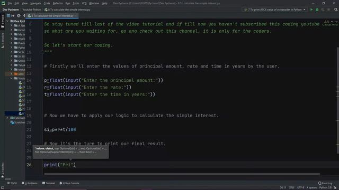Viewport: 339px width, 190px height.
Task: Open the Terminal tool window
Action: coord(49,183)
